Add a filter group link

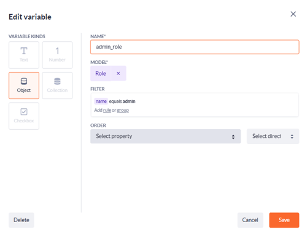click(123, 110)
